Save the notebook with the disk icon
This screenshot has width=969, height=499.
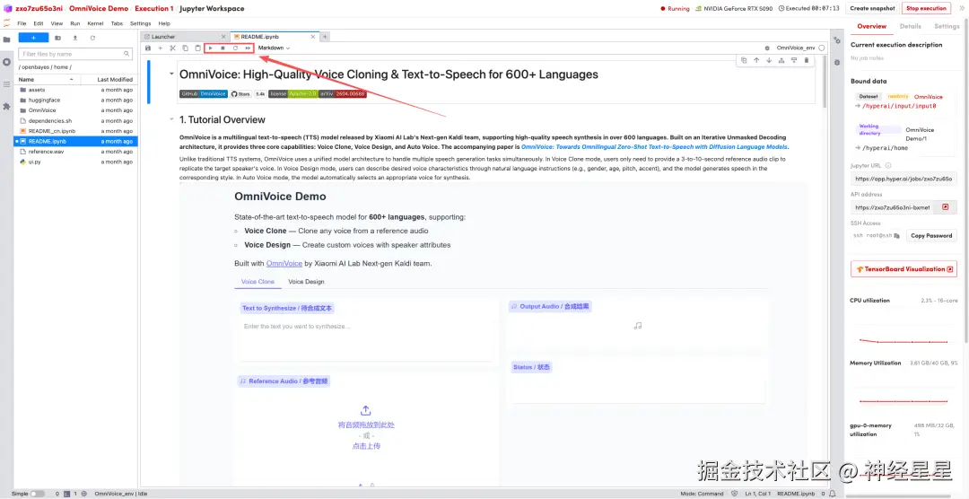pos(148,48)
